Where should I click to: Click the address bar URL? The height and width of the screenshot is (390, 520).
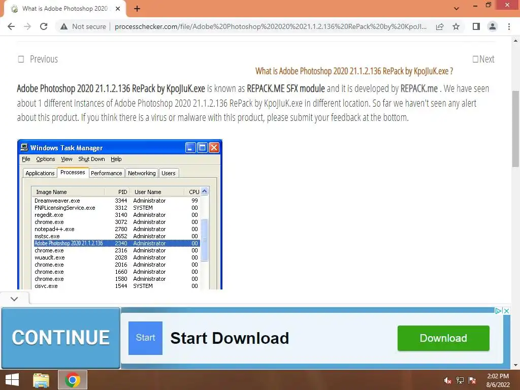[270, 26]
